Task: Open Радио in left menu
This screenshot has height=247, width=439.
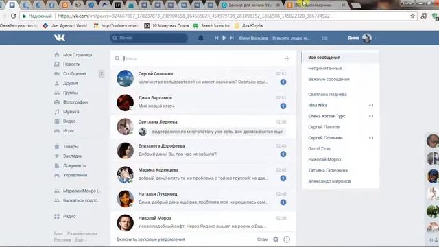Action: (x=69, y=217)
